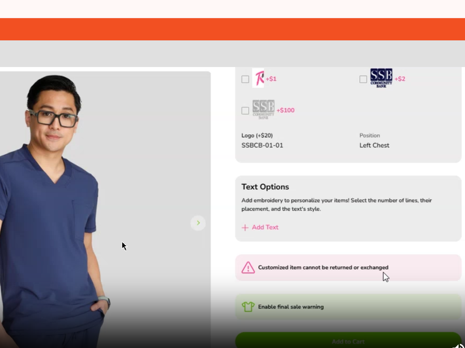Viewport: 465px width, 348px height.
Task: Click the +$100 price label
Action: [x=286, y=110]
